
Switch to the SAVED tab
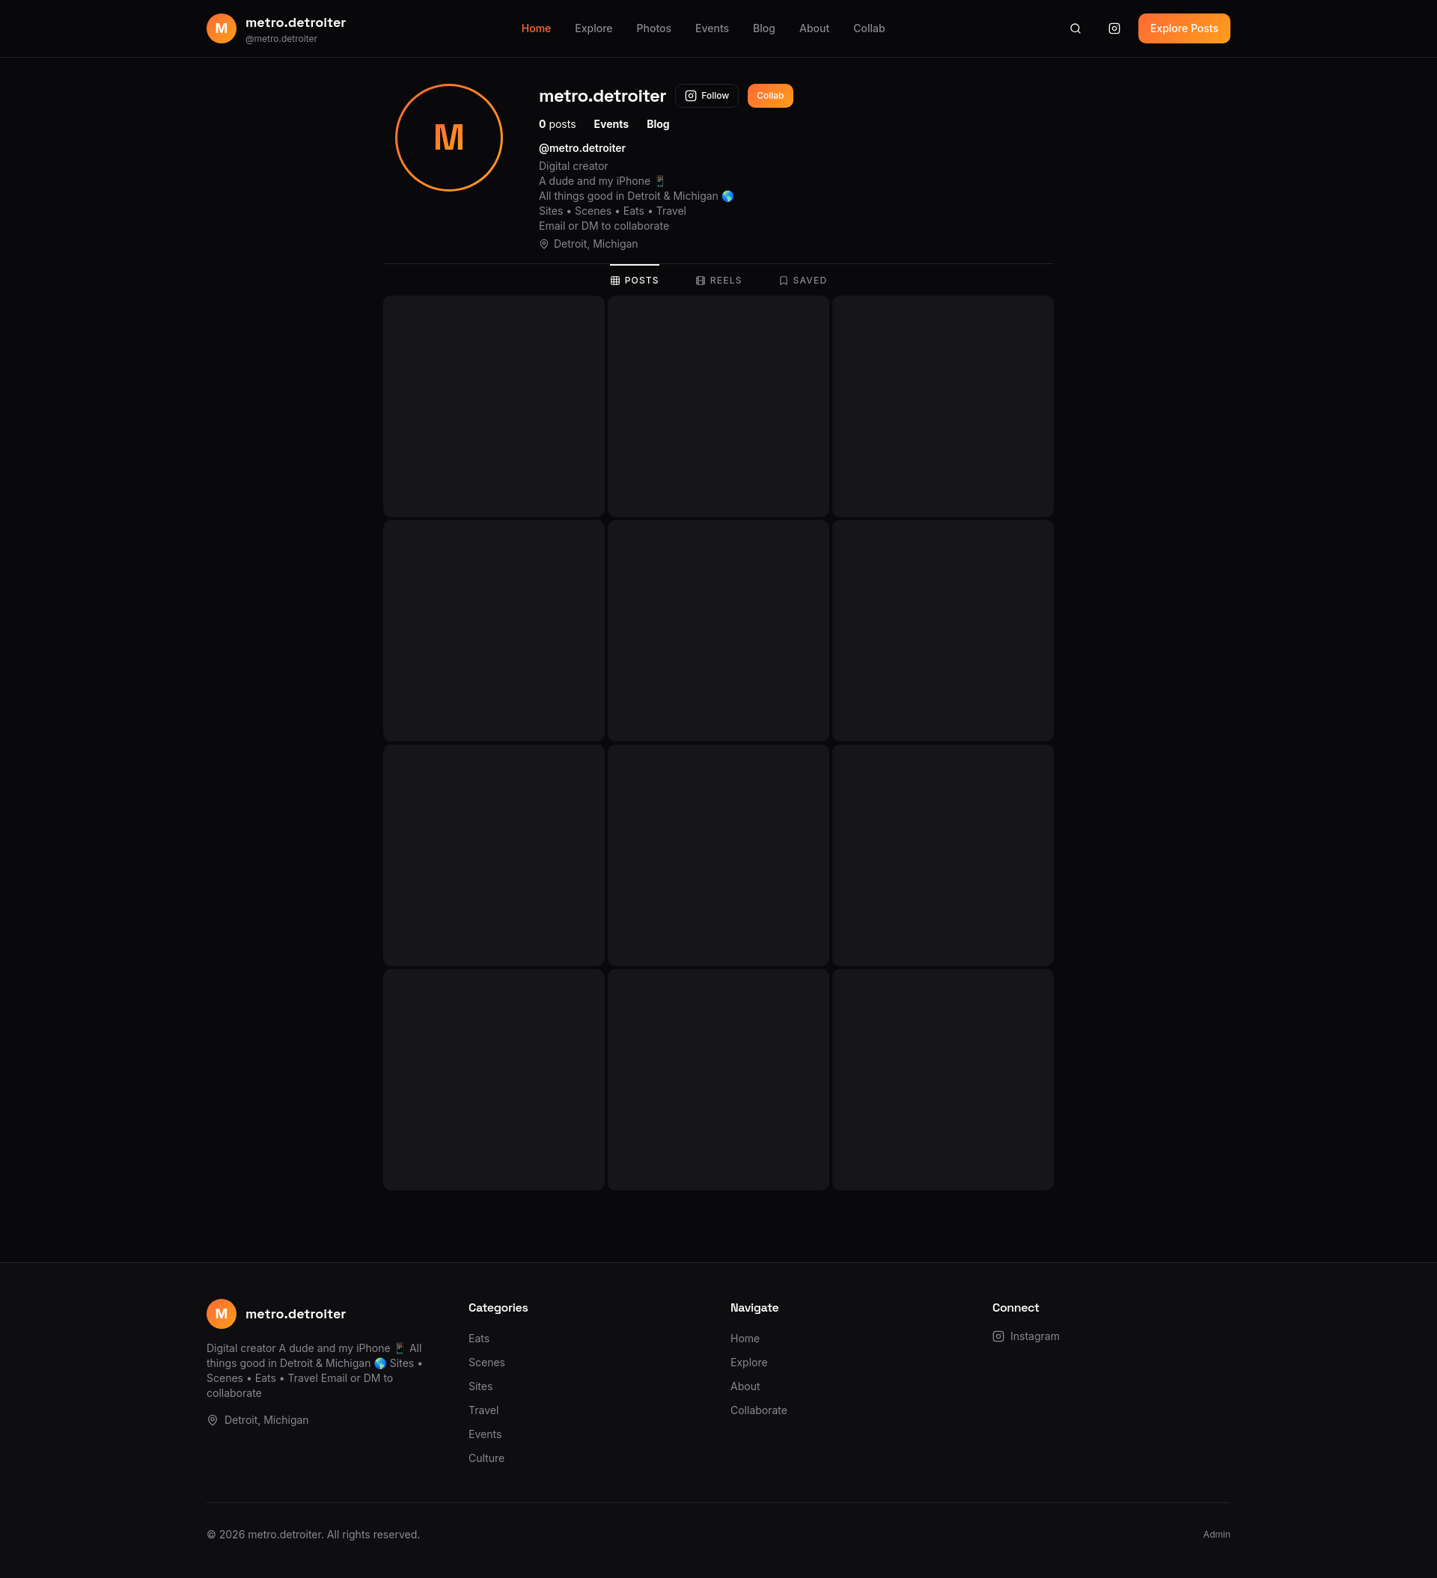[x=802, y=281]
